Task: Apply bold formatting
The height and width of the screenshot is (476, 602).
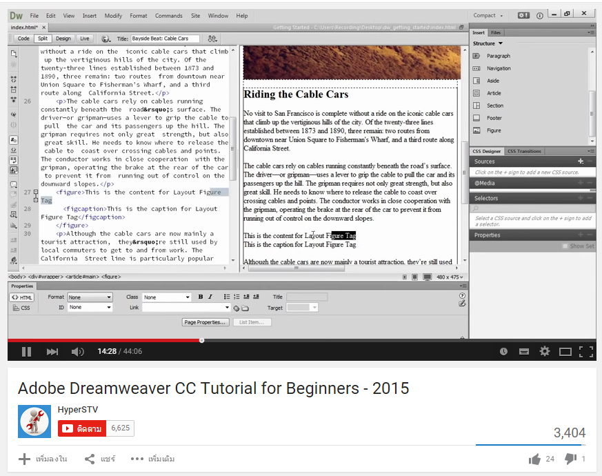Action: [x=201, y=297]
